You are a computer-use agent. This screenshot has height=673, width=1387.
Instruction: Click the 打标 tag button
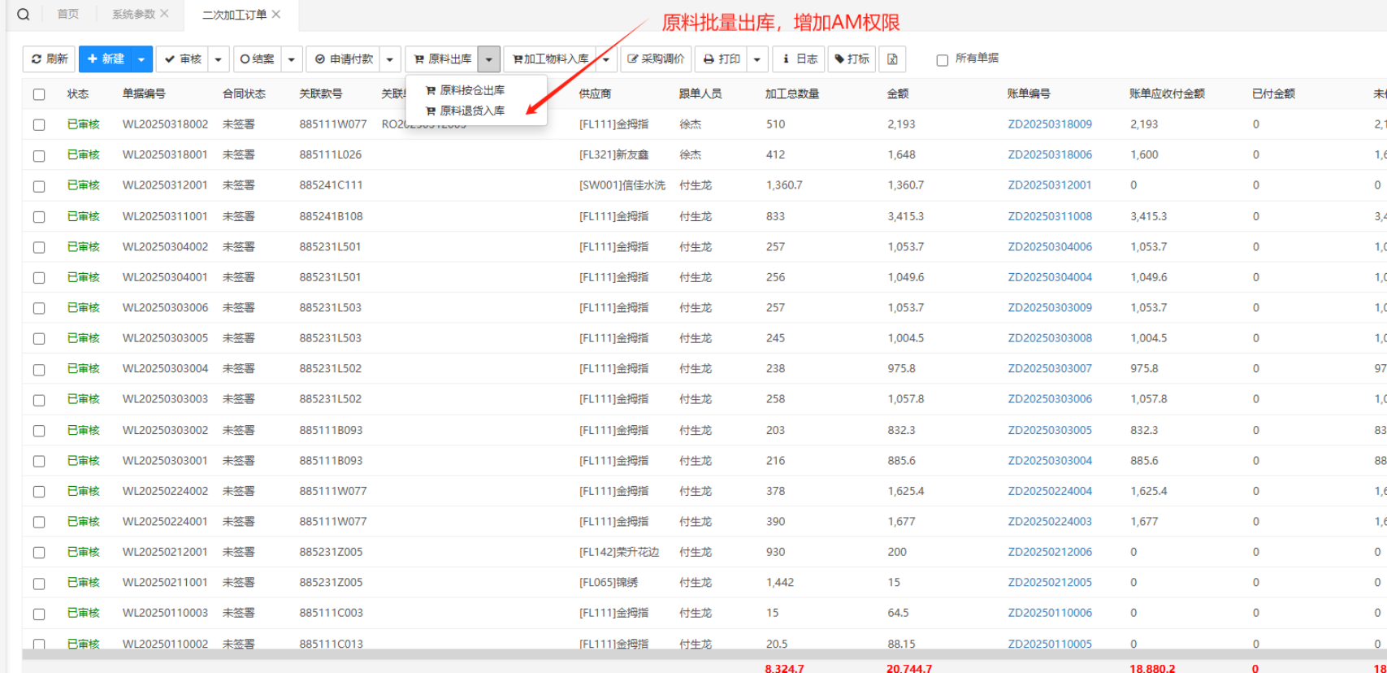(x=852, y=59)
